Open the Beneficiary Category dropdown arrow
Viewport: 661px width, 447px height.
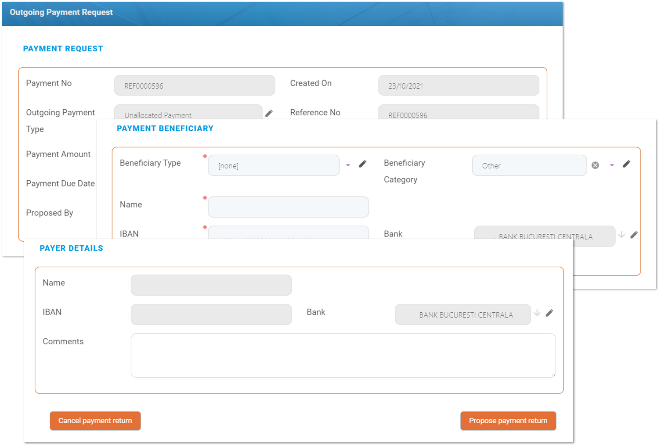[612, 165]
